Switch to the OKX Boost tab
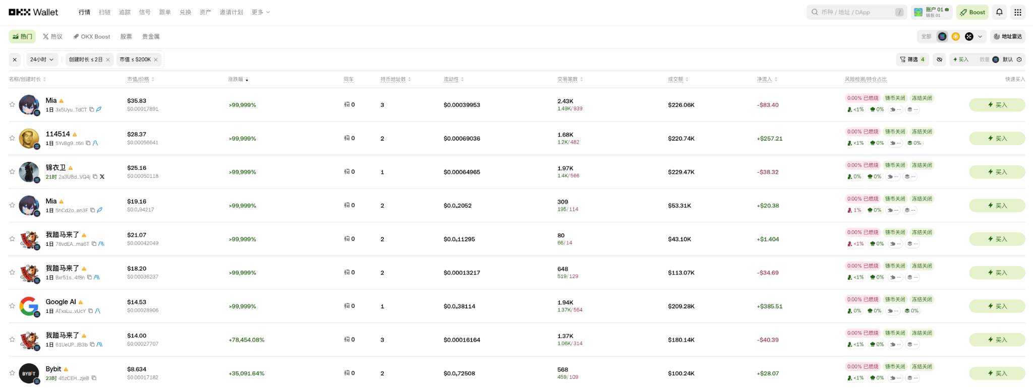The width and height of the screenshot is (1033, 388). pyautogui.click(x=92, y=36)
